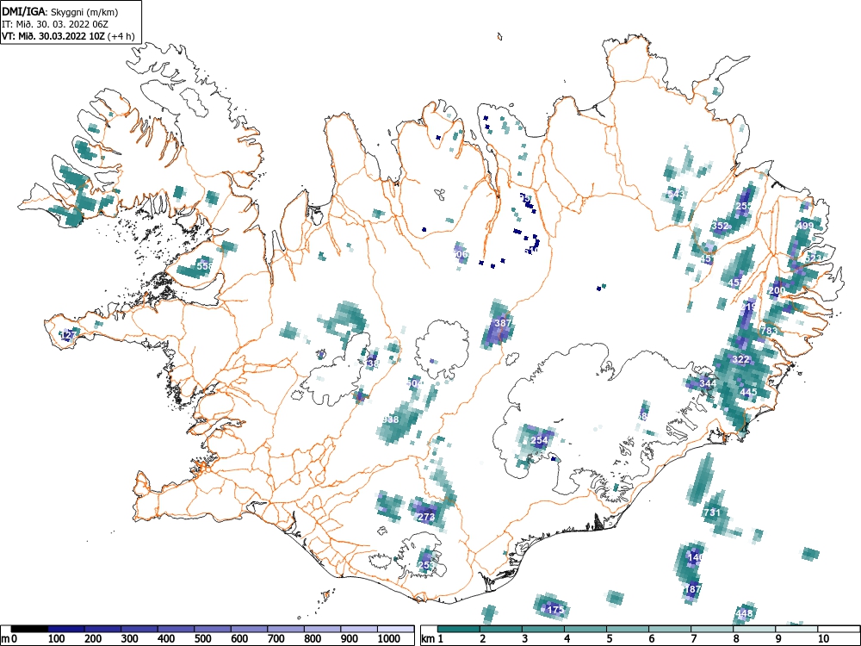The width and height of the screenshot is (861, 646).
Task: Click the 731 visibility value off the southeast coast
Action: click(x=712, y=512)
